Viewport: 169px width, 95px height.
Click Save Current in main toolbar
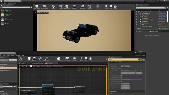37,7
